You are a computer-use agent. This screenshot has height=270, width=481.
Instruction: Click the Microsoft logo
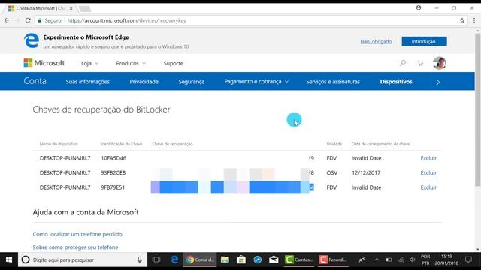(44, 63)
